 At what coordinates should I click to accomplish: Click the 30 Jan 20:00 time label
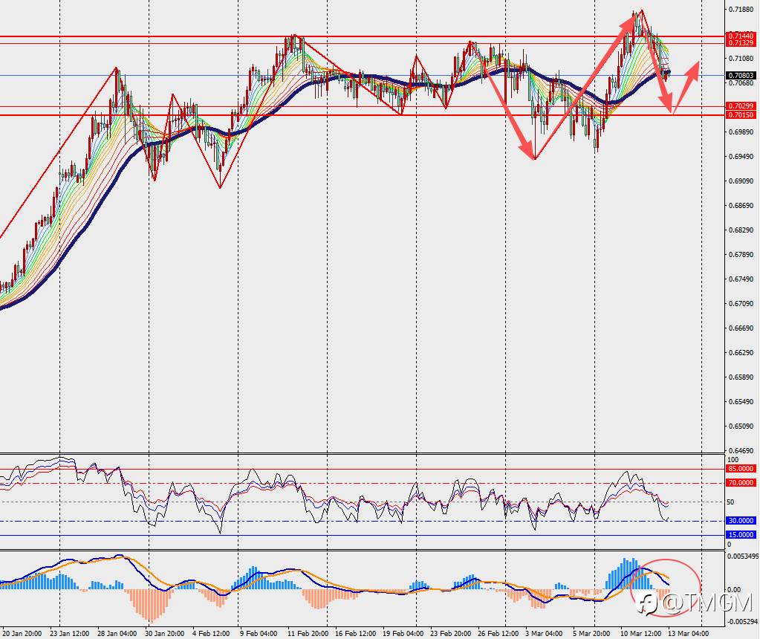click(164, 634)
